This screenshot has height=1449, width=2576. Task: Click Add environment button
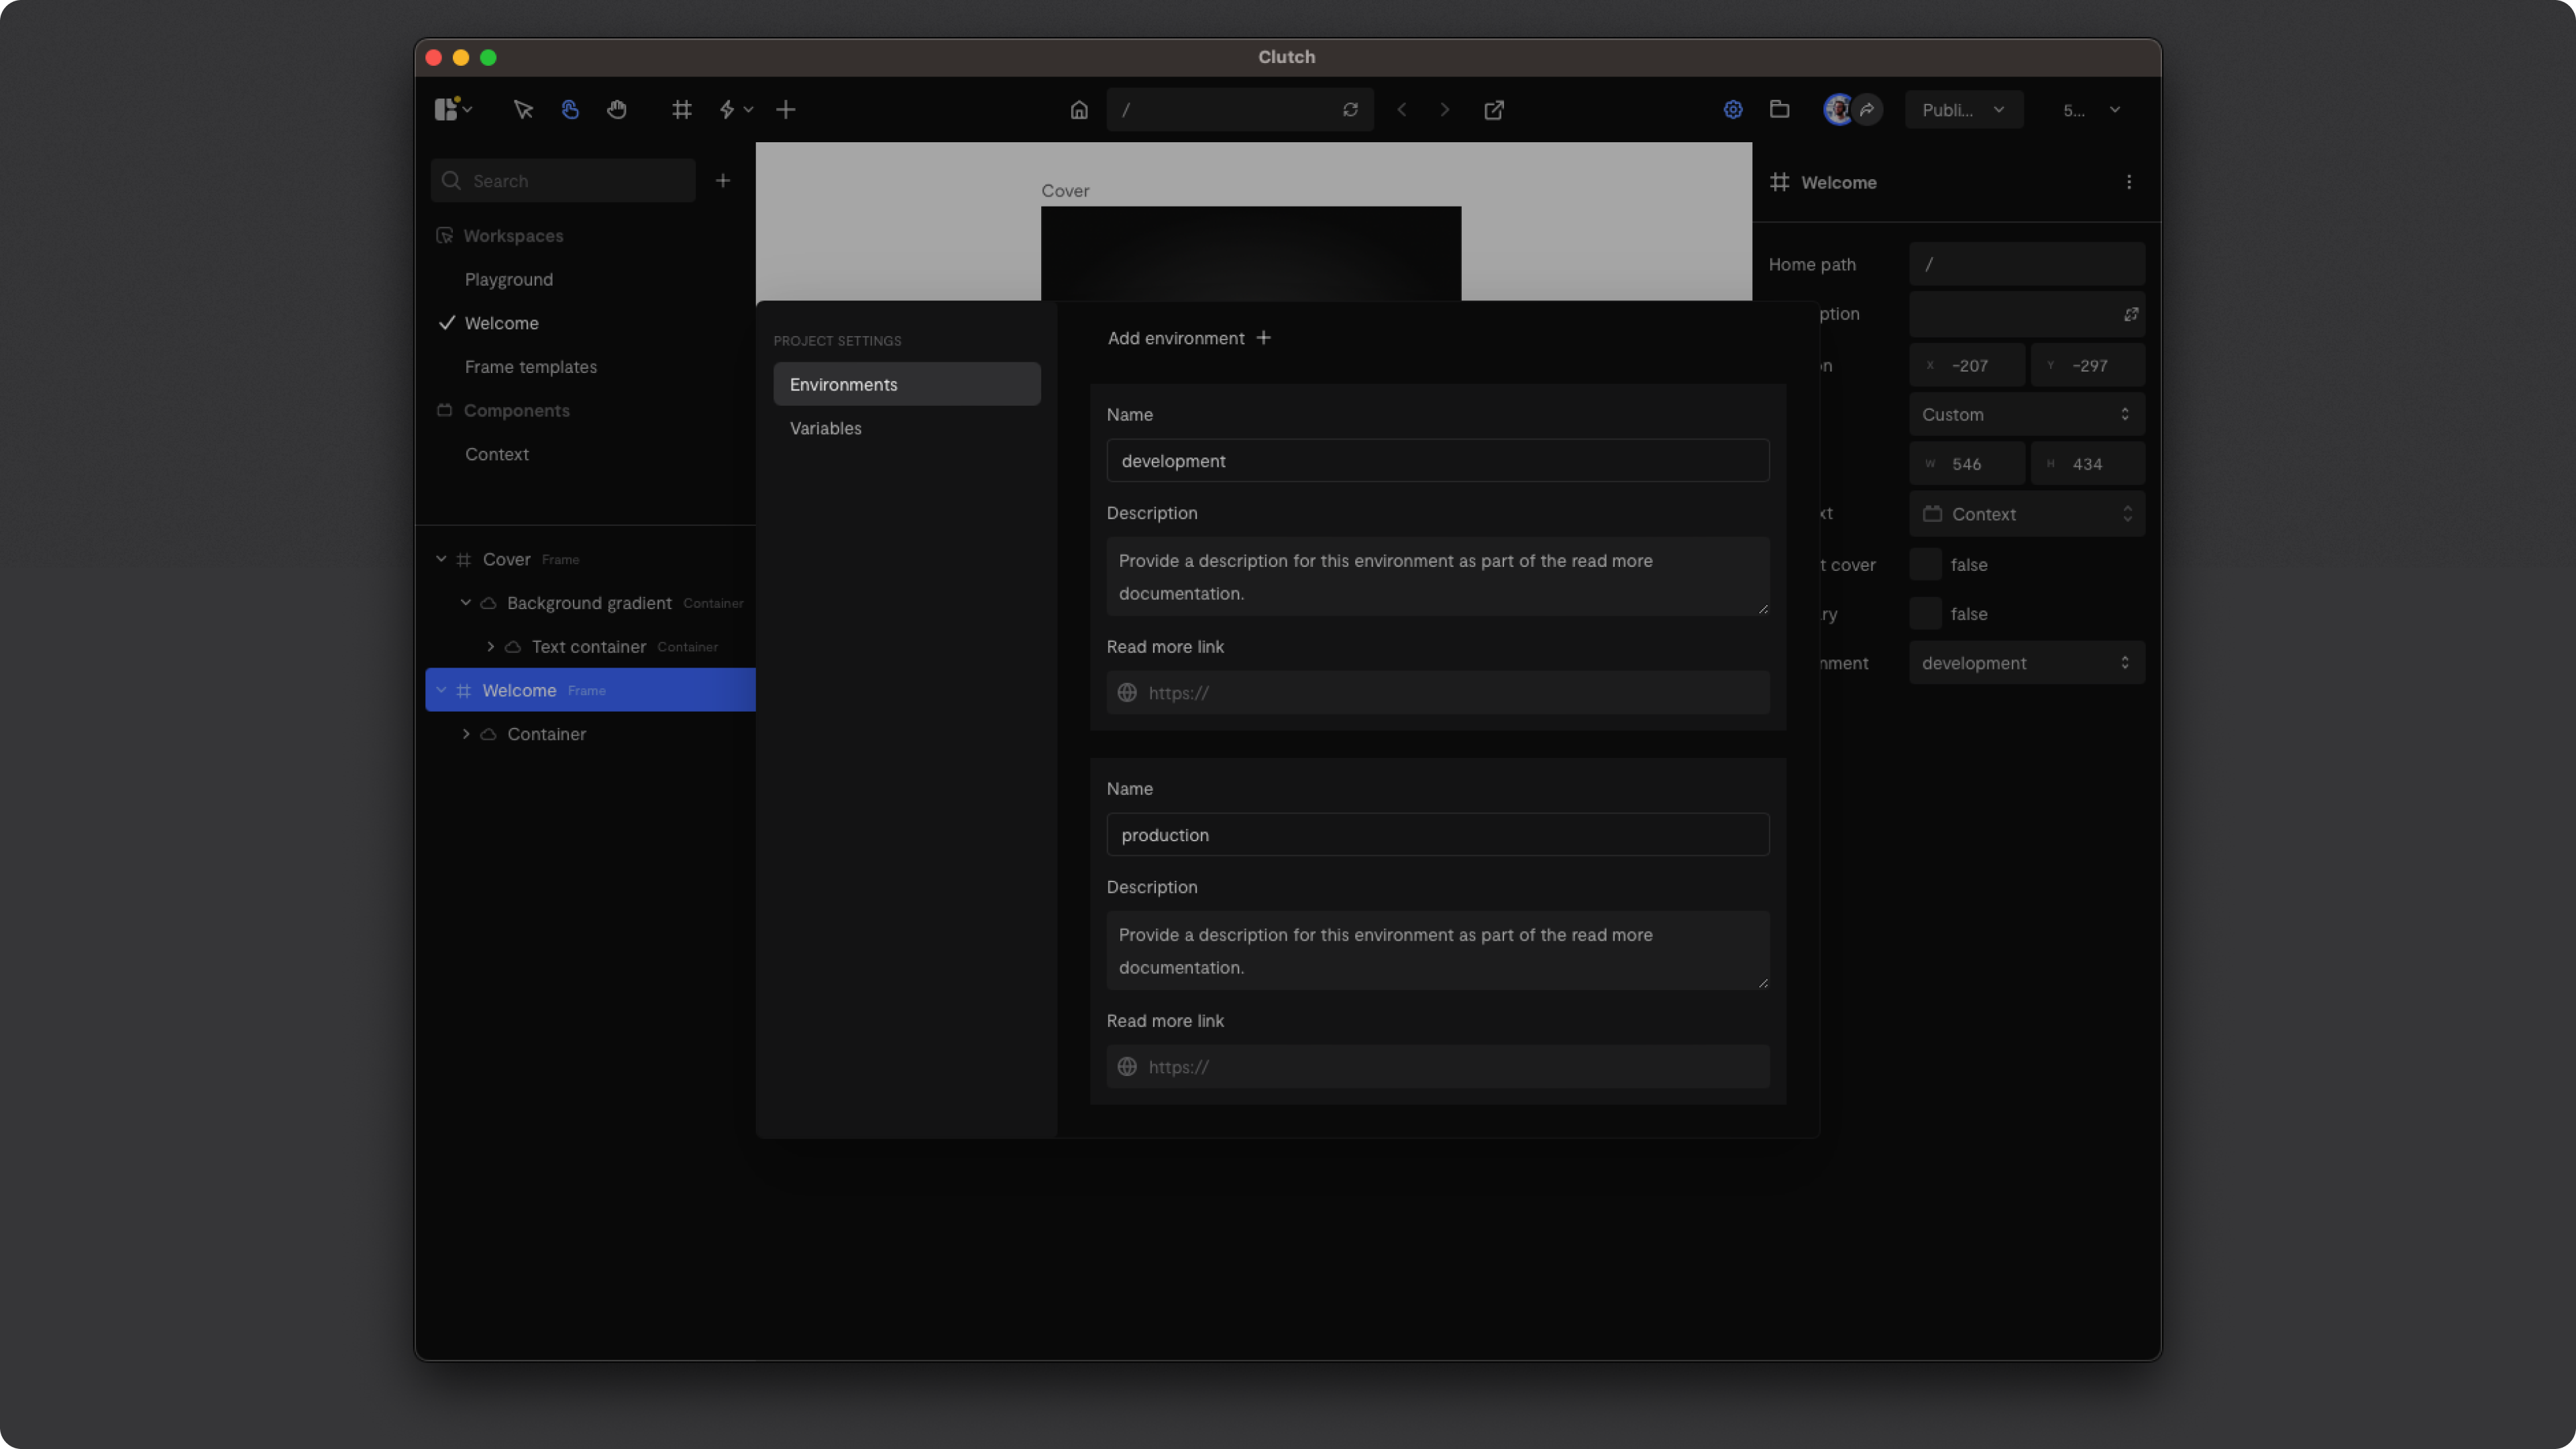tap(1189, 338)
